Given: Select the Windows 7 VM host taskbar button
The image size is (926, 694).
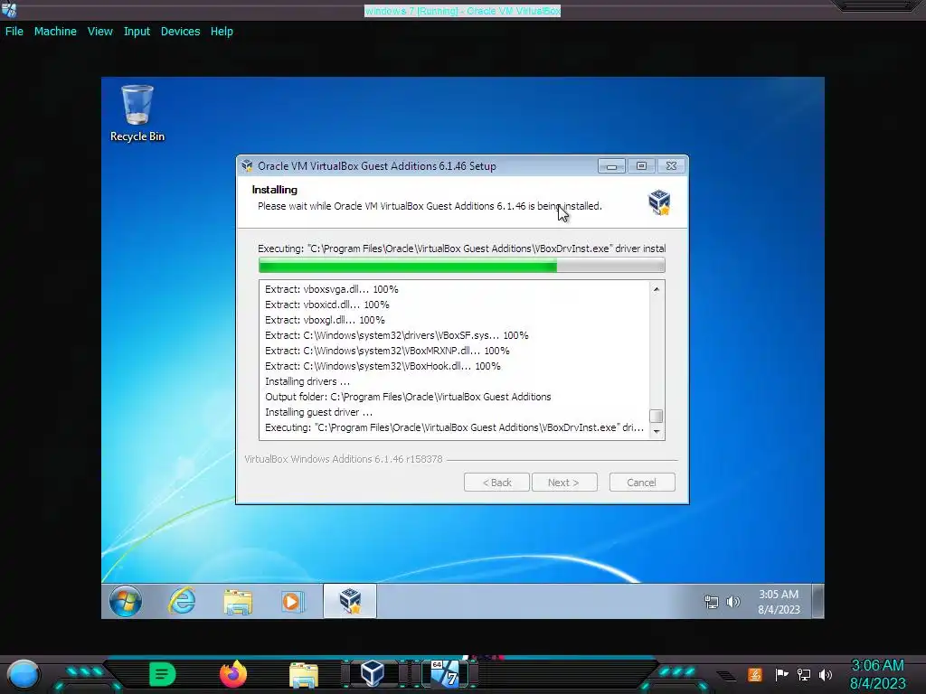Looking at the screenshot, I should 445,673.
